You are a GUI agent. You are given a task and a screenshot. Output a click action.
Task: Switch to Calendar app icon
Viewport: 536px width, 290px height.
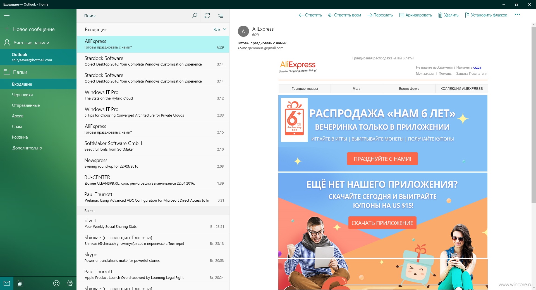click(x=20, y=283)
